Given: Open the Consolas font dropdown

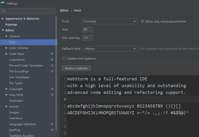Looking at the screenshot, I should click(109, 22).
